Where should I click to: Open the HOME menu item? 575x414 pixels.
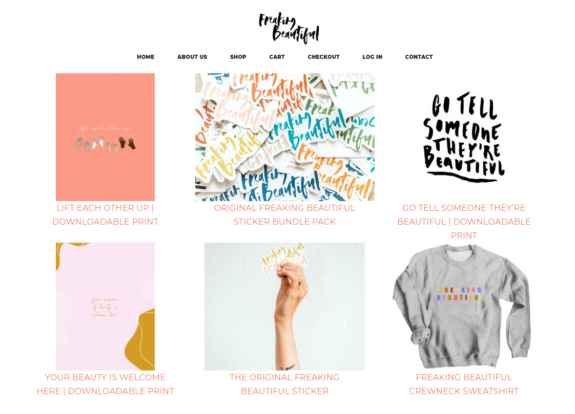coord(146,57)
